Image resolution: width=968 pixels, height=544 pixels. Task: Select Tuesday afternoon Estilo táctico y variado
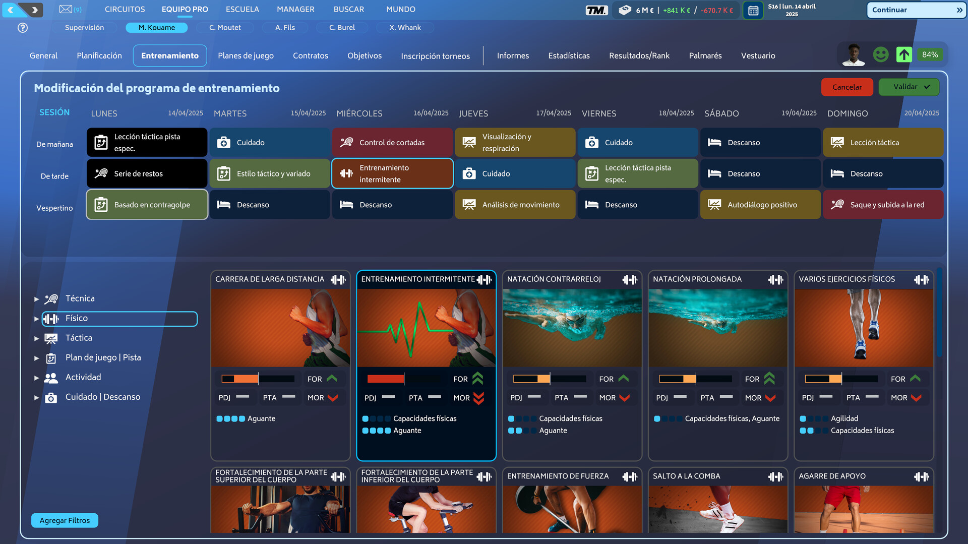click(270, 173)
